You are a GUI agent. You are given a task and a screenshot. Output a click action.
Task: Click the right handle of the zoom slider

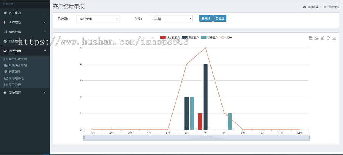coord(309,138)
